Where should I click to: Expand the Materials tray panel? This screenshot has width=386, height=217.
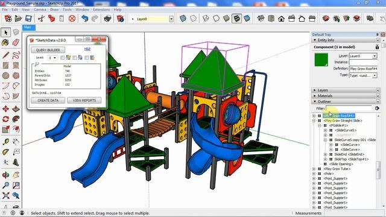[x=315, y=96]
